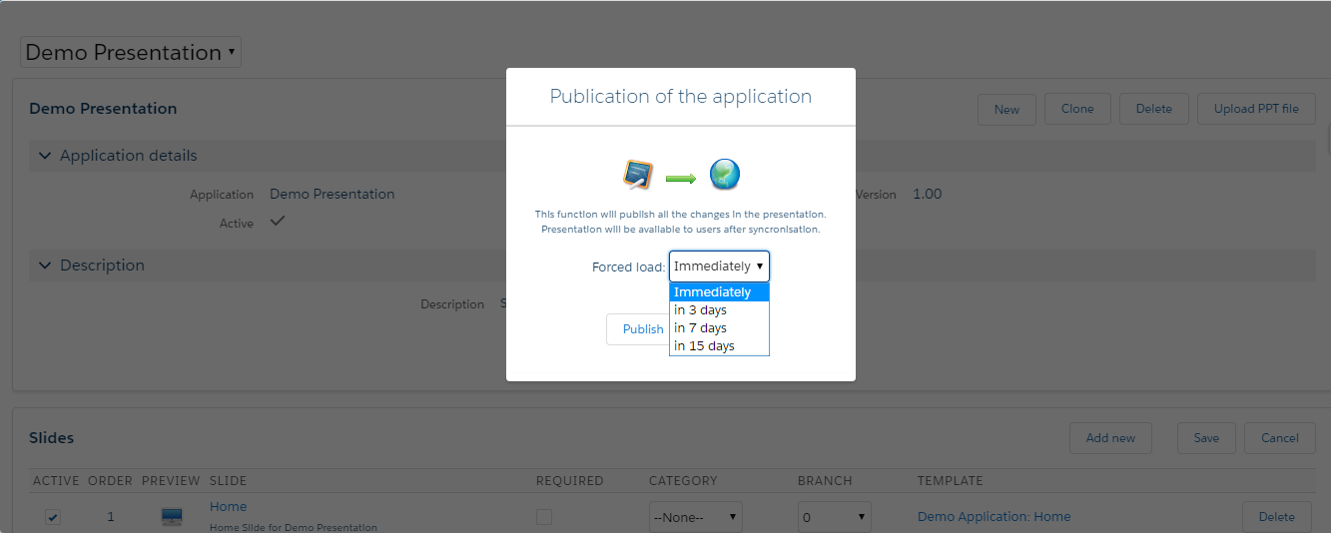Select 'in 7 days' option
The height and width of the screenshot is (533, 1331).
[x=701, y=328]
